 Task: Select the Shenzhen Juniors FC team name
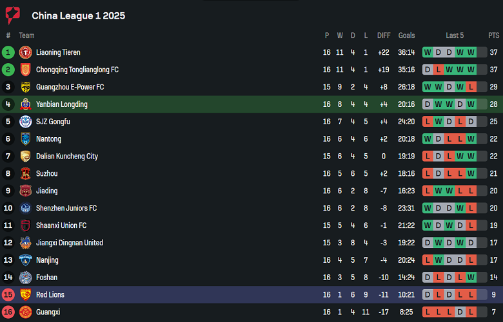(66, 208)
